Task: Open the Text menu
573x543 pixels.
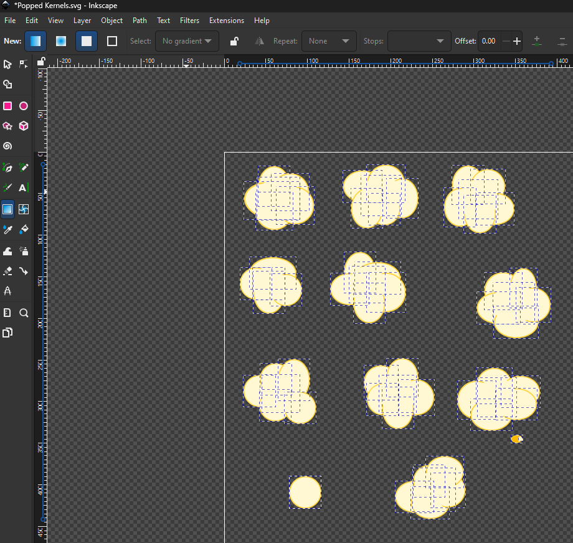Action: pyautogui.click(x=163, y=21)
